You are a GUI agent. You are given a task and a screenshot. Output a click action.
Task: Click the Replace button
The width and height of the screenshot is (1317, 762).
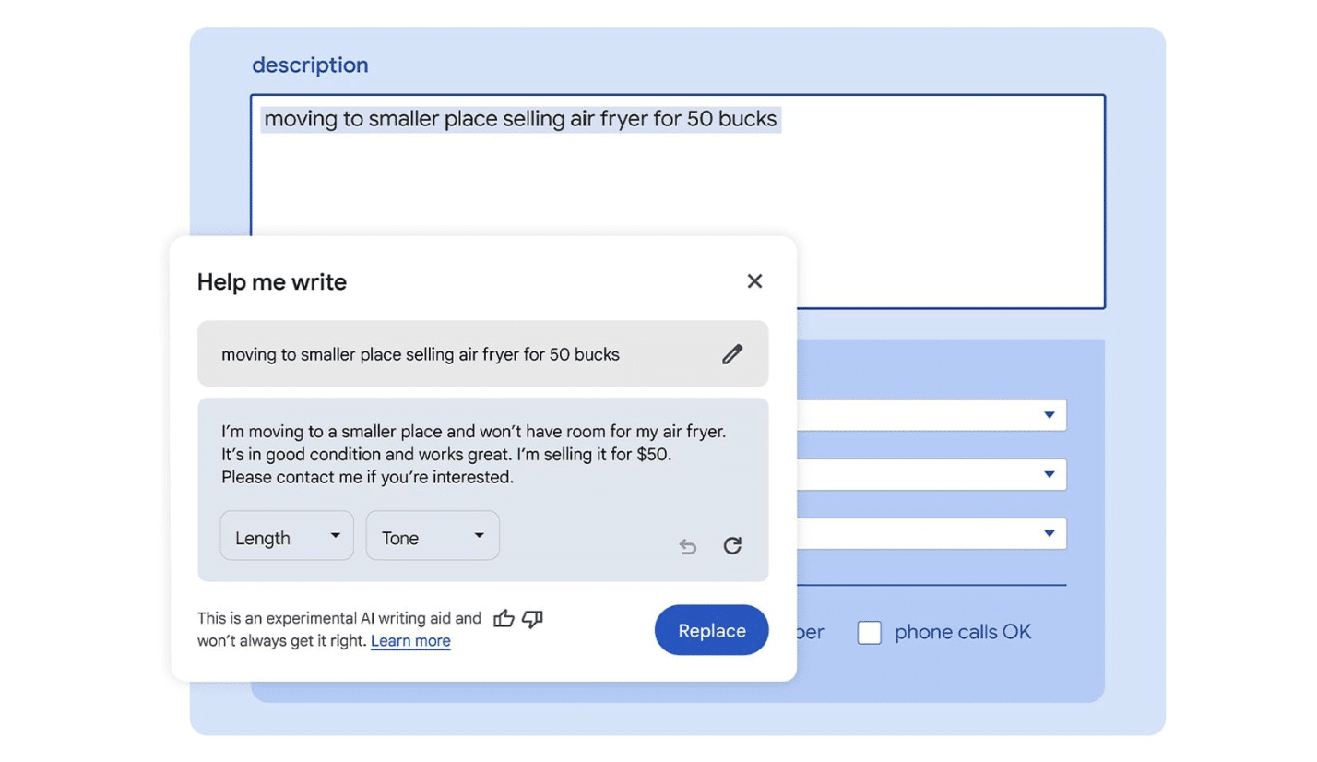710,630
